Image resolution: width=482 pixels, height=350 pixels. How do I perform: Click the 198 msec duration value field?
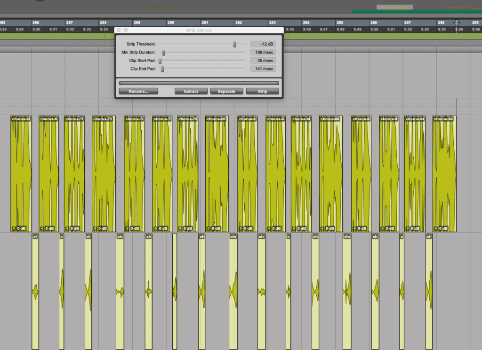coord(263,52)
